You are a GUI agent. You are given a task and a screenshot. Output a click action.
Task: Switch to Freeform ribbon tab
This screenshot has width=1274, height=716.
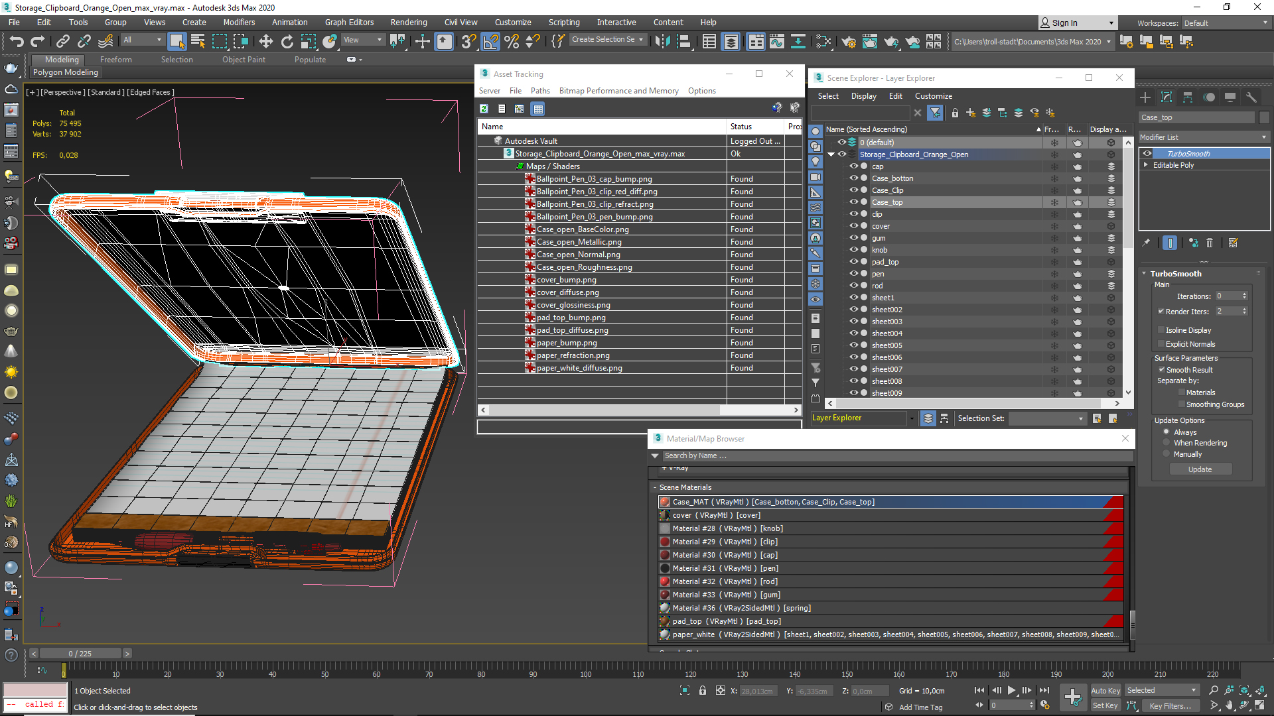[116, 60]
